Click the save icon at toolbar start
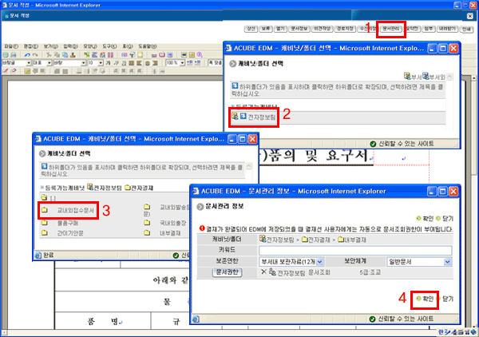The image size is (479, 337). click(6, 55)
